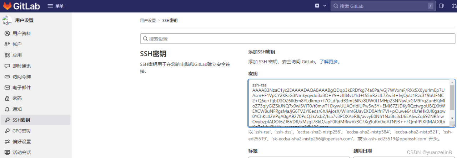Viewport: 457px width, 158px height.
Task: Click the textarea resize handle
Action: (x=452, y=124)
